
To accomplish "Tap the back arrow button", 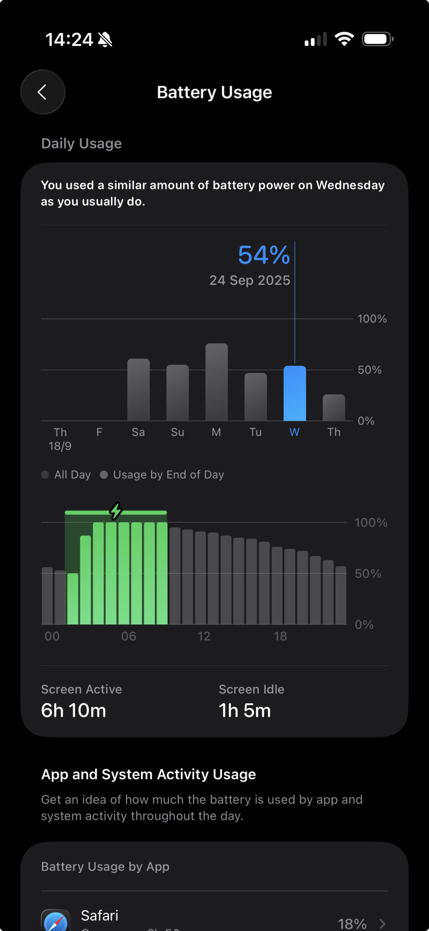I will coord(42,92).
